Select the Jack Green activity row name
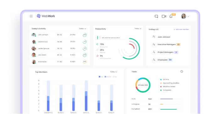The width and height of the screenshot is (209, 114). 42,55
